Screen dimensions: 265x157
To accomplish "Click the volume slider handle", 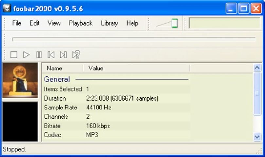I will click(x=175, y=23).
